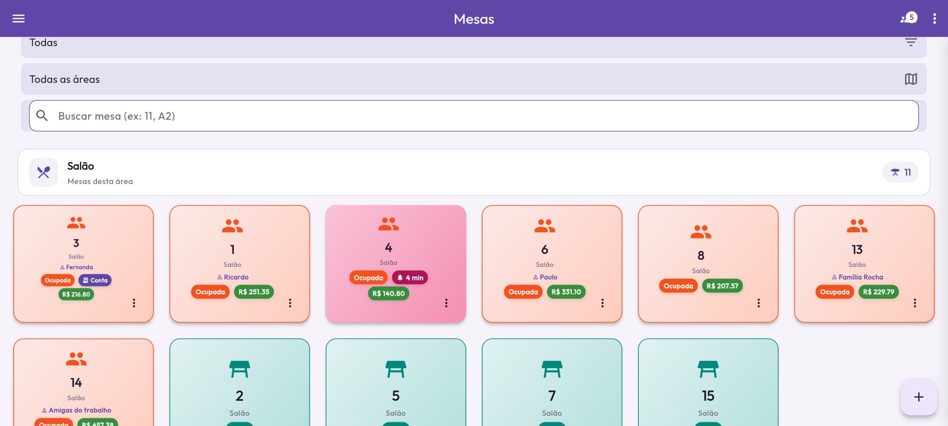This screenshot has width=948, height=426.
Task: Click customer name Família Rocha
Action: click(x=861, y=277)
